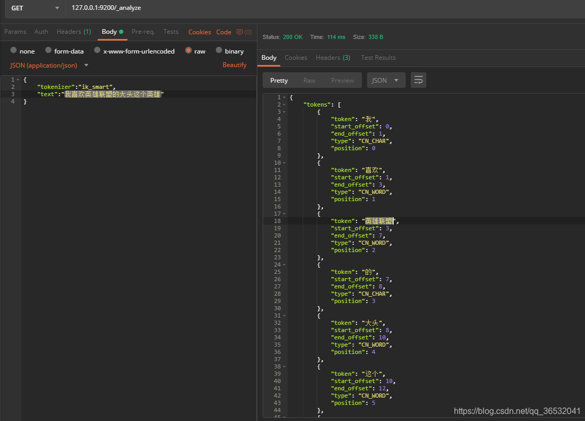Open the Params tab
Screen dimensions: 585x421
click(x=15, y=32)
